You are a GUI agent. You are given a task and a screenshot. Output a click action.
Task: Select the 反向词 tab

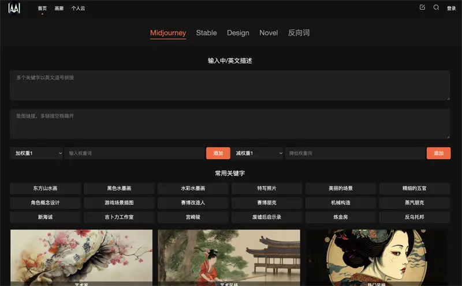tap(299, 33)
